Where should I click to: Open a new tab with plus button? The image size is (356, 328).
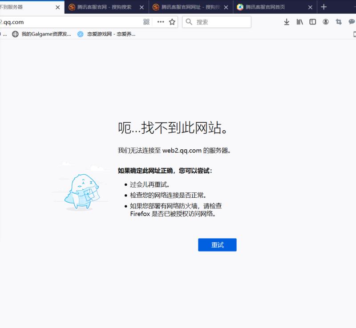(x=324, y=7)
